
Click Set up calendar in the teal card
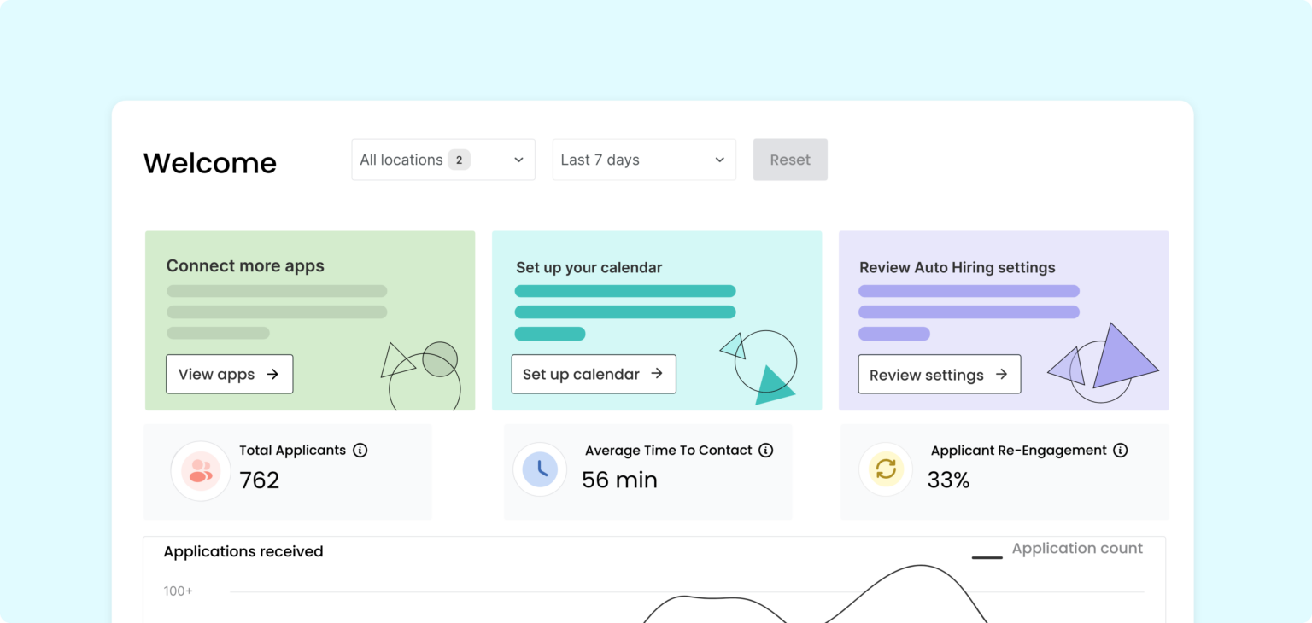coord(593,374)
